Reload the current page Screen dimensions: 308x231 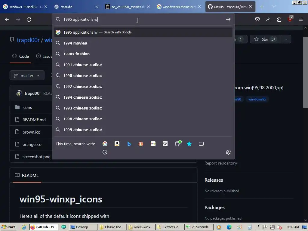pyautogui.click(x=29, y=20)
